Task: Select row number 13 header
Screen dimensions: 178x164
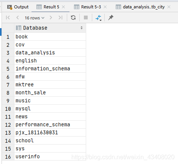Action: [8, 133]
